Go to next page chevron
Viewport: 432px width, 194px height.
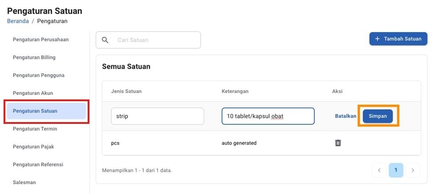[x=413, y=170]
